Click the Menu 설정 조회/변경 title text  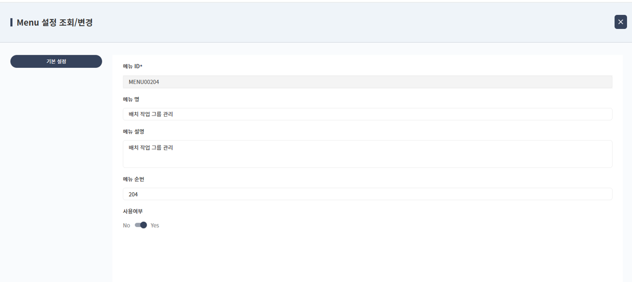[x=54, y=22]
